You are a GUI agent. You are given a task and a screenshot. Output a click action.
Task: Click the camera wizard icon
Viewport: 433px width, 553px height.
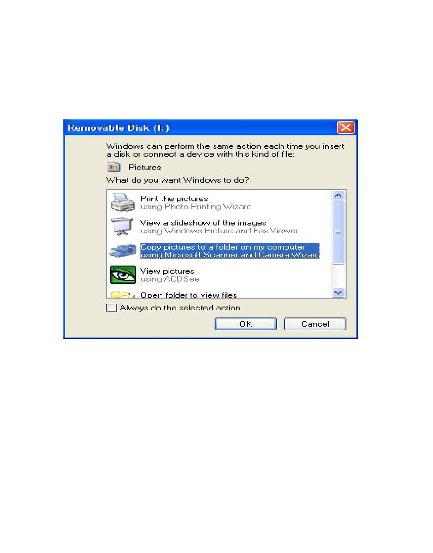pyautogui.click(x=123, y=251)
